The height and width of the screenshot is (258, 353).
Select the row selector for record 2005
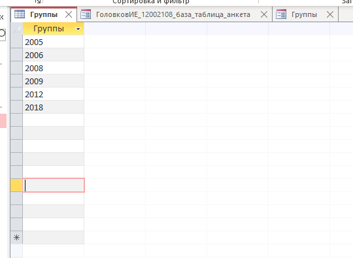coord(16,42)
